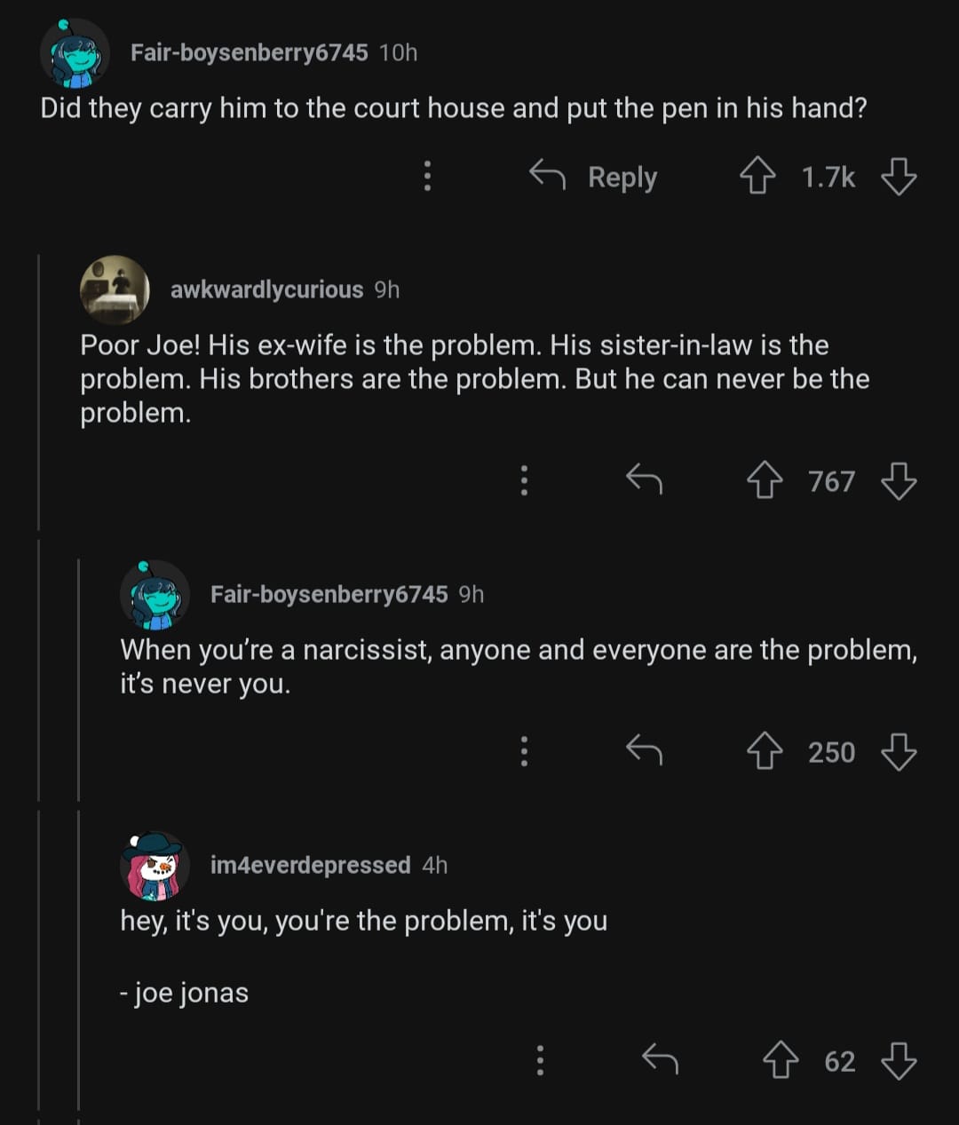Reply to awkwardlycurious's comment using arrow icon
The height and width of the screenshot is (1125, 959).
tap(644, 481)
